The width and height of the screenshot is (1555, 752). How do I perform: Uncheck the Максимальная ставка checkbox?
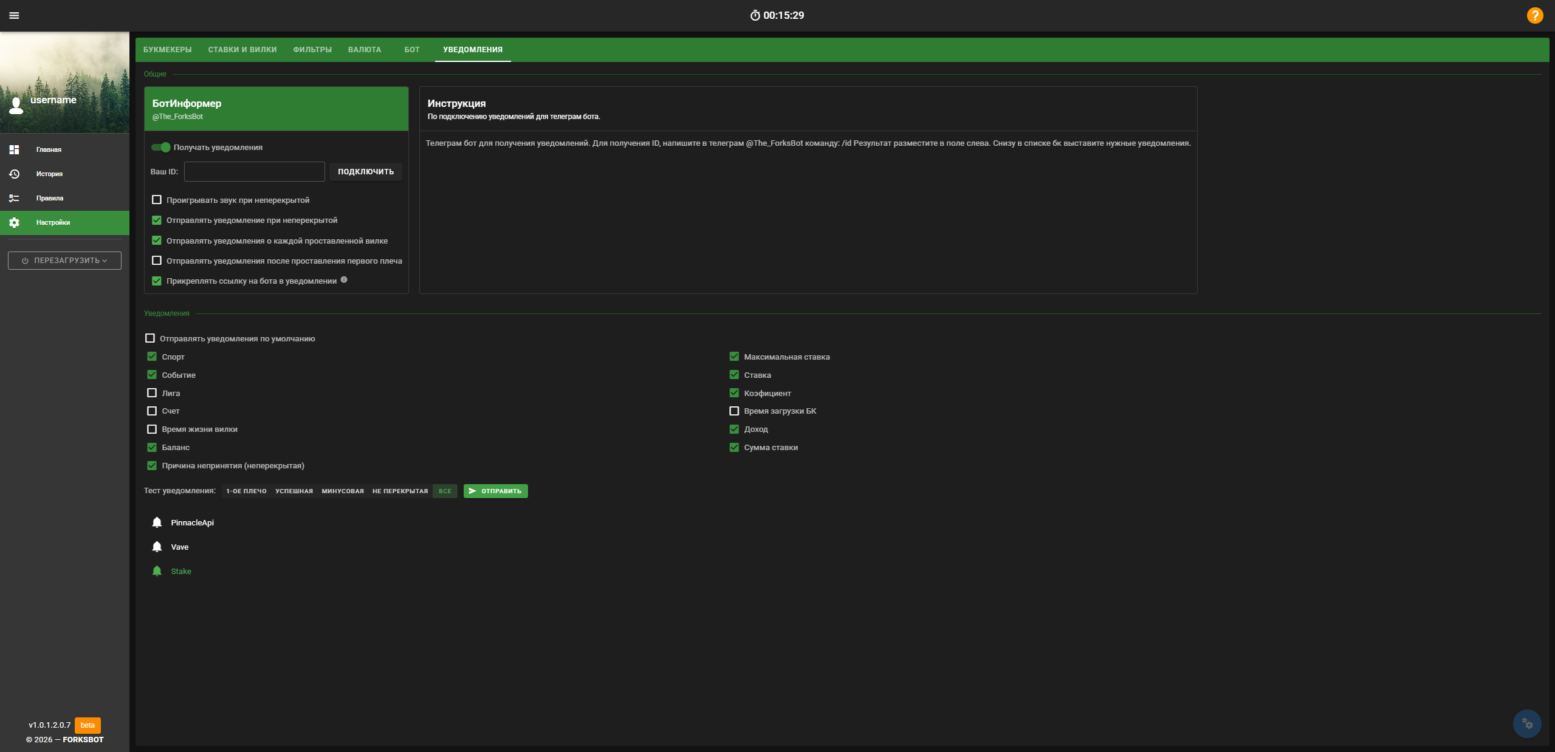tap(734, 357)
